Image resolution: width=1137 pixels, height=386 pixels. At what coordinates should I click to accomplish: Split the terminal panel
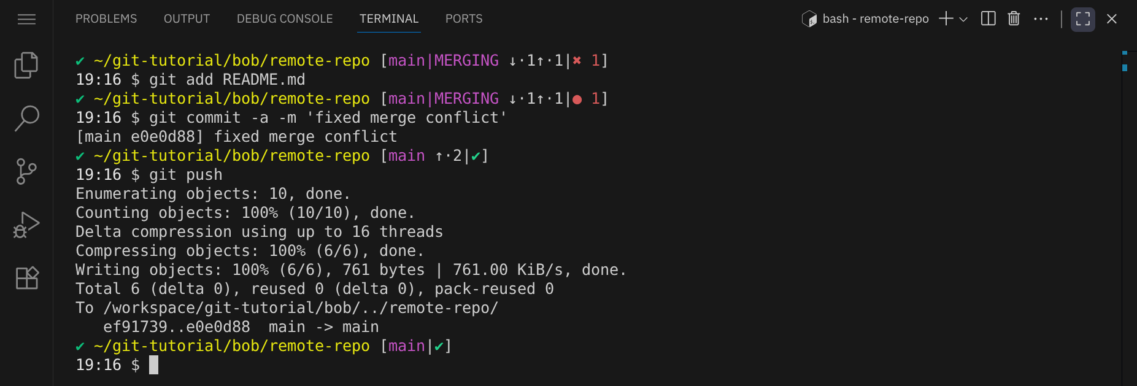click(988, 19)
